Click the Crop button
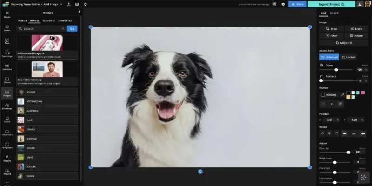The image size is (372, 186). [x=332, y=29]
